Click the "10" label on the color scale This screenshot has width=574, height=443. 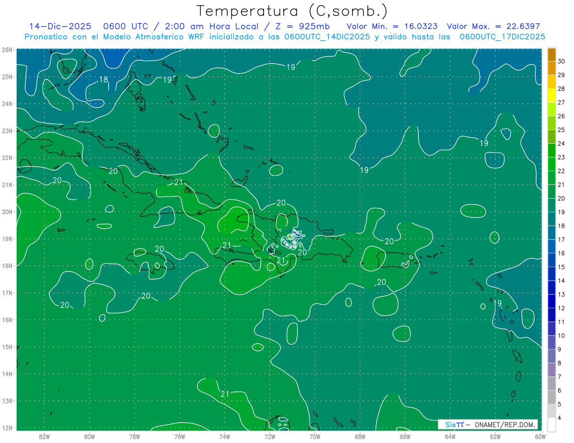click(x=561, y=335)
